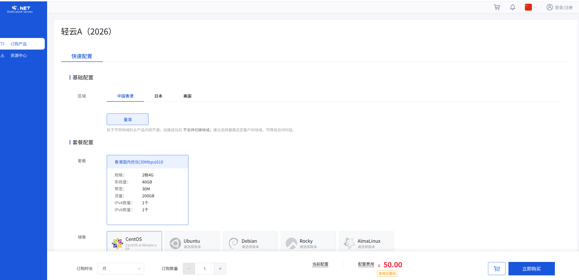Click the CentOS logo icon
Screen dimensions: 579x280
click(117, 243)
